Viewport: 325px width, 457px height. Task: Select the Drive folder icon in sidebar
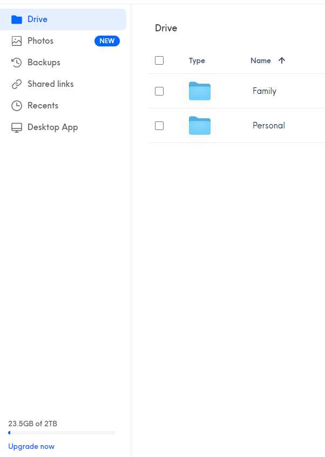[16, 19]
